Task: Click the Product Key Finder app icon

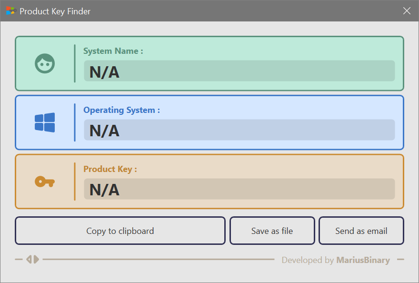Action: 10,11
